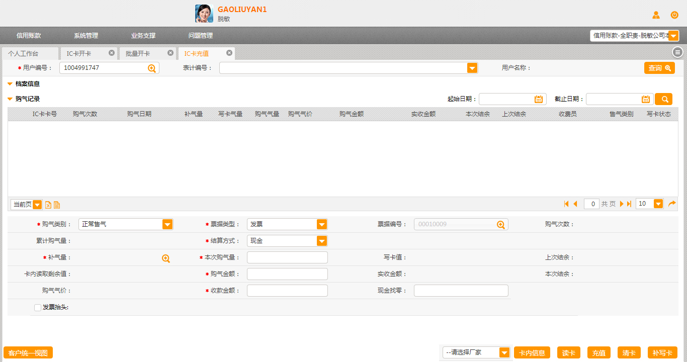The image size is (687, 362).
Task: Open calendar picker for 截止日期
Action: pos(646,99)
